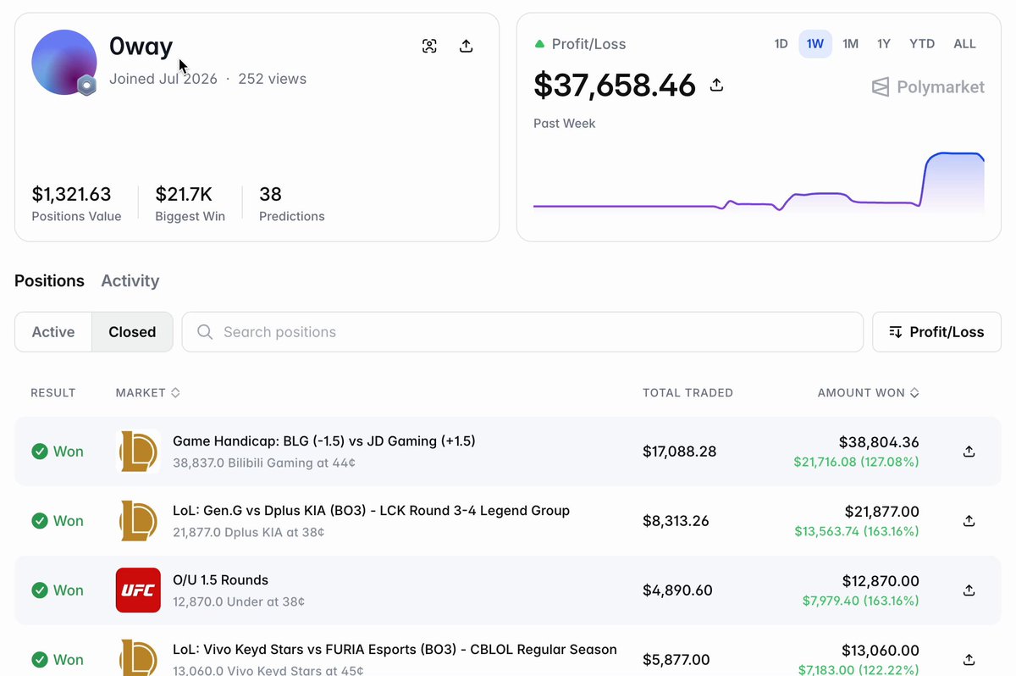
Task: Open the UFC market logo thumbnail
Action: click(x=138, y=590)
